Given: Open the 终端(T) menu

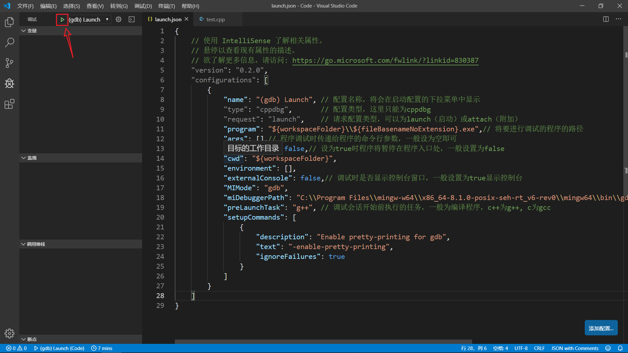Looking at the screenshot, I should pos(166,6).
